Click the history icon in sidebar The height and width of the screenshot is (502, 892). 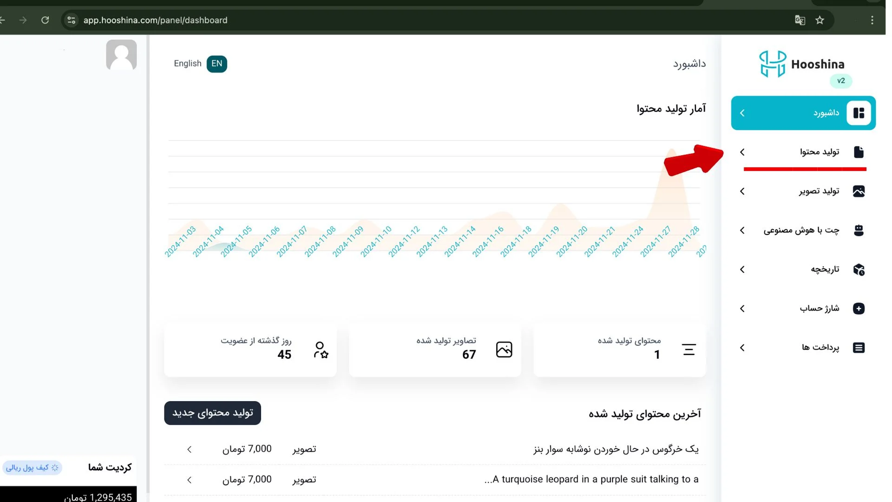pyautogui.click(x=858, y=269)
